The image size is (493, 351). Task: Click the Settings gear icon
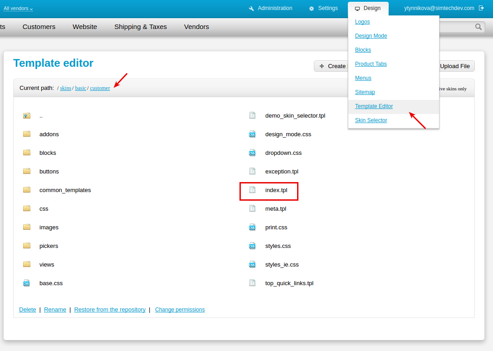coord(312,9)
